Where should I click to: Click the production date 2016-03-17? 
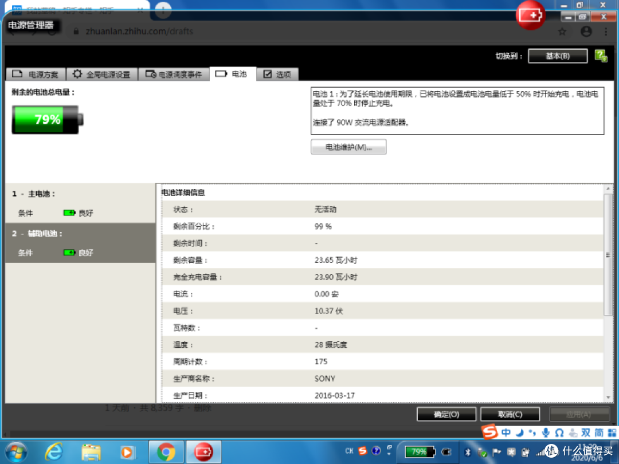click(334, 396)
